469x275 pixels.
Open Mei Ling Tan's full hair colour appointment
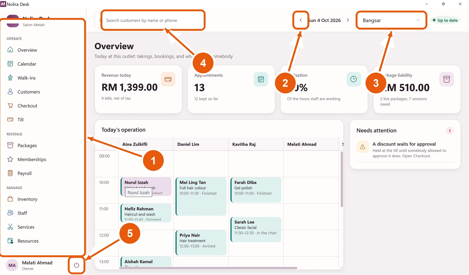(x=201, y=196)
